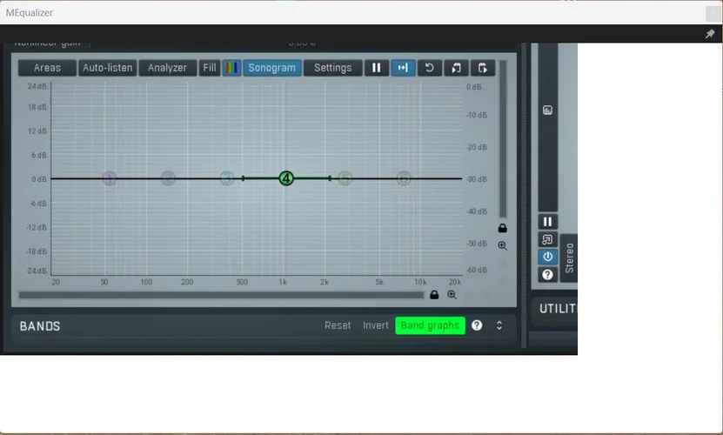This screenshot has height=435, width=723.
Task: Toggle the green Band graphs button
Action: 430,325
